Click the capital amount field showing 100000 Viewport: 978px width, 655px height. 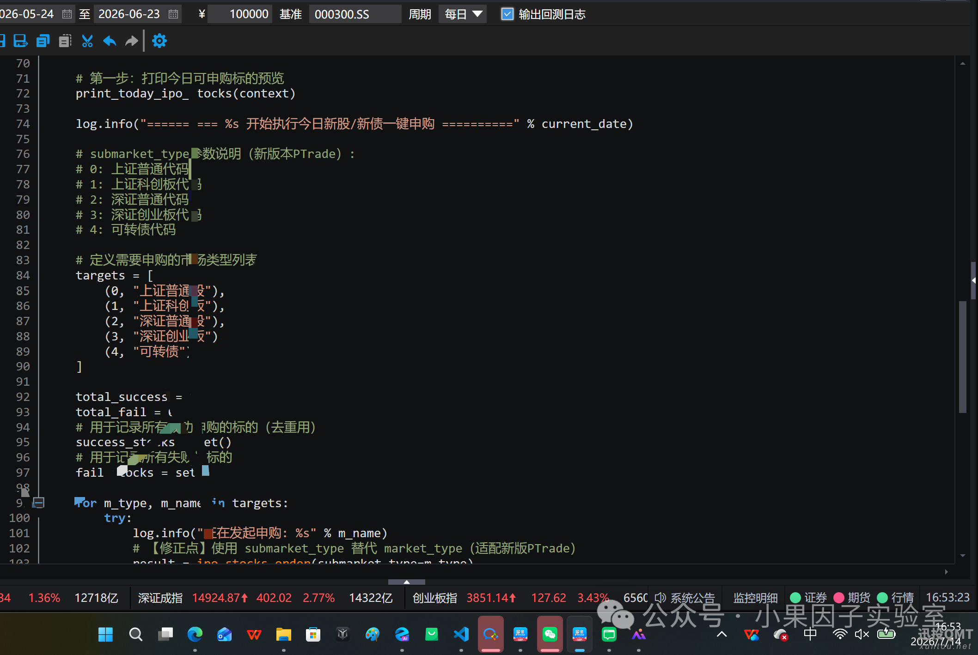pyautogui.click(x=240, y=14)
